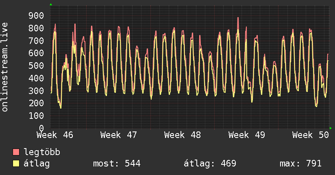Click the legtöbb legend label

click(x=42, y=152)
